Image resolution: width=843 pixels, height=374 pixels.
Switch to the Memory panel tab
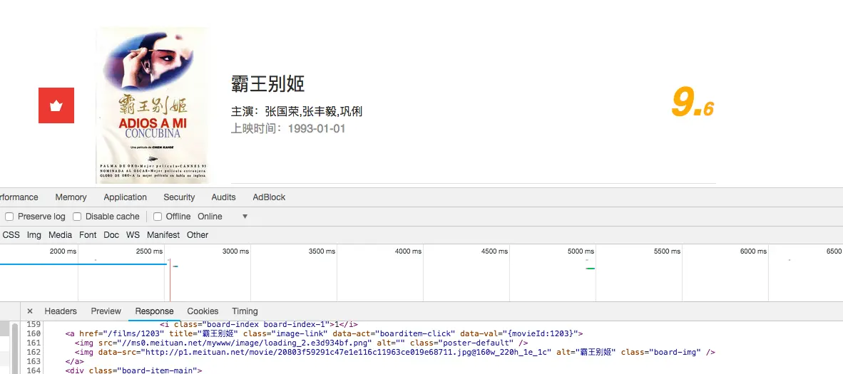[71, 197]
